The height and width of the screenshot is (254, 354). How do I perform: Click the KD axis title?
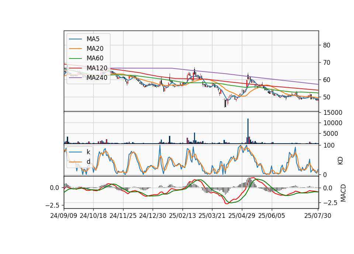pyautogui.click(x=340, y=161)
